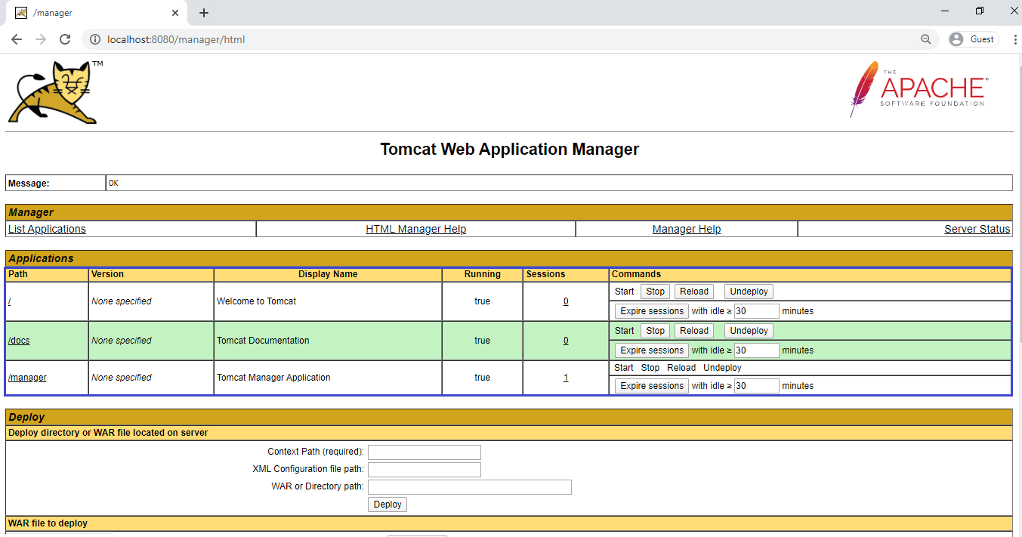Stop the Tomcat Documentation application
The height and width of the screenshot is (537, 1022).
[x=656, y=331]
